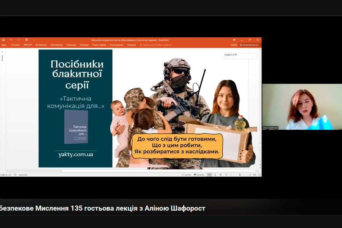Select Normal view icon in status bar
Screen dimensions: 342x228
pos(210,175)
